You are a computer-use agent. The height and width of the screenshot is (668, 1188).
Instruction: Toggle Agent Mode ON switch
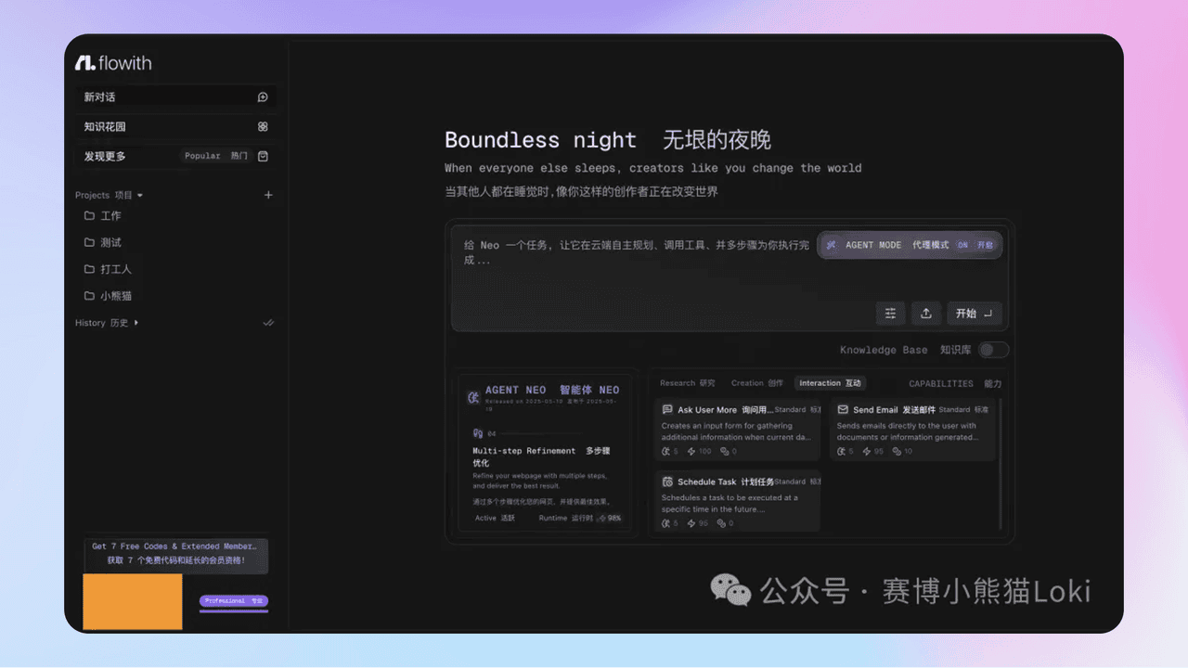975,245
